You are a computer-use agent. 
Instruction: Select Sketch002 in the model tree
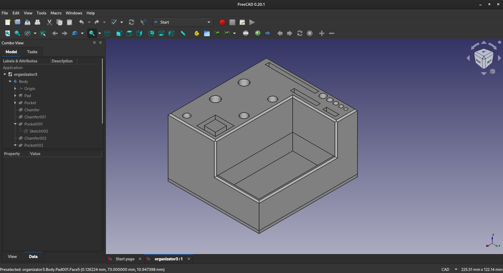39,131
